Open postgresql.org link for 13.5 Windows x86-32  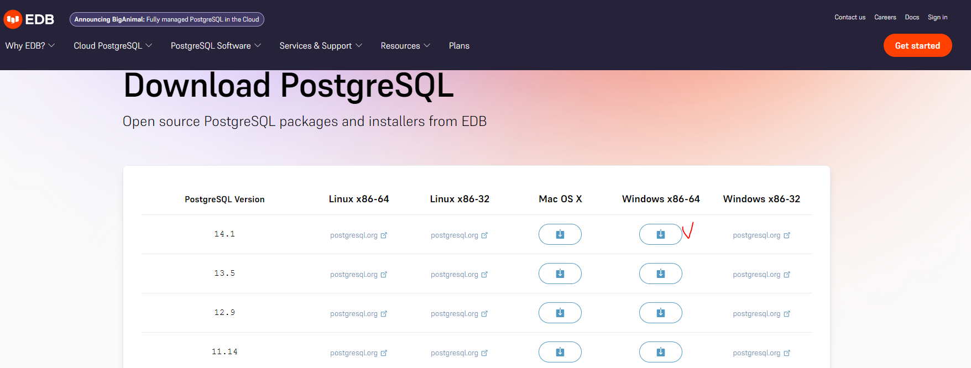[761, 275]
